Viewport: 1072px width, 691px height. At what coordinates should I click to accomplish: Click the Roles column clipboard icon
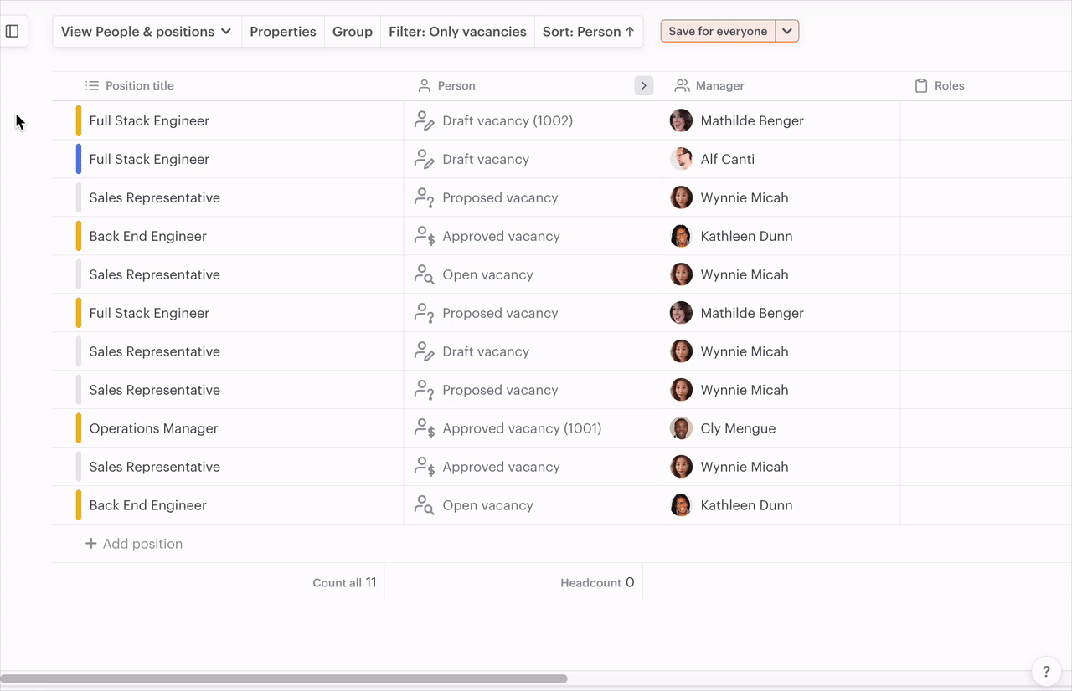(x=921, y=86)
